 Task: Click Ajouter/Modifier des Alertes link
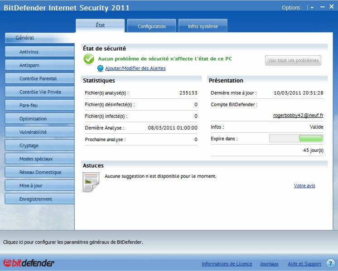(135, 68)
